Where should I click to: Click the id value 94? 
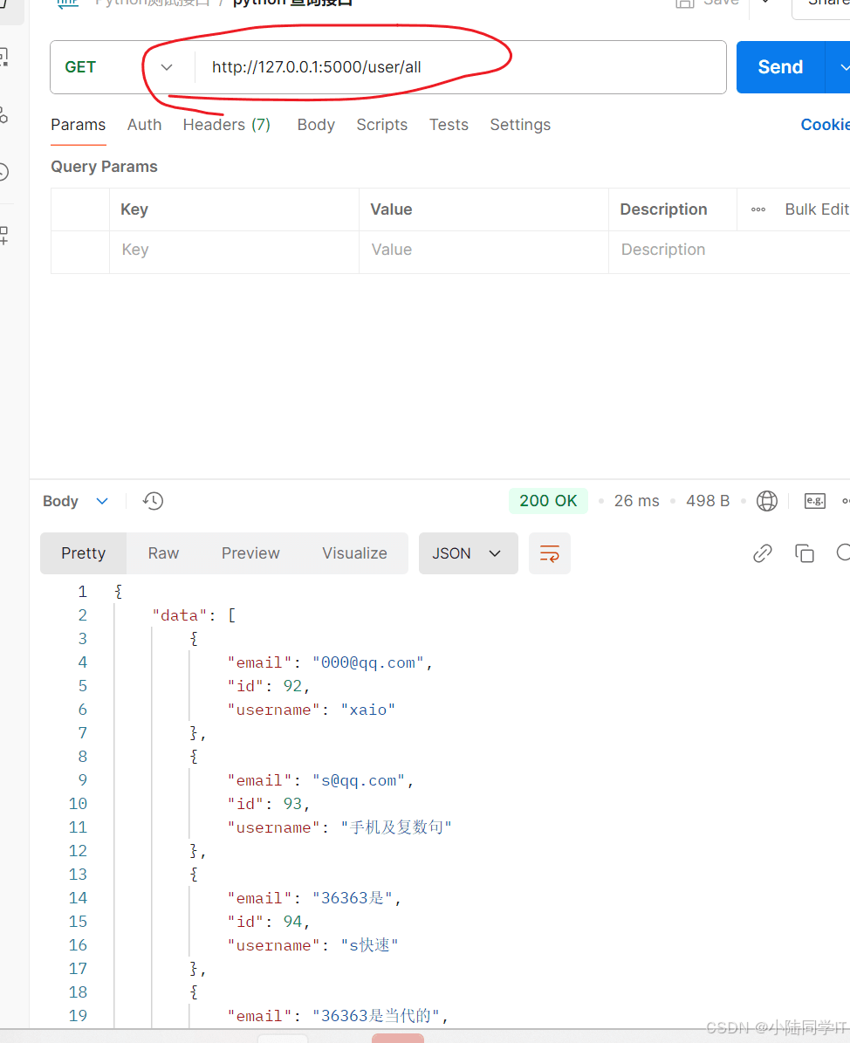pyautogui.click(x=292, y=922)
